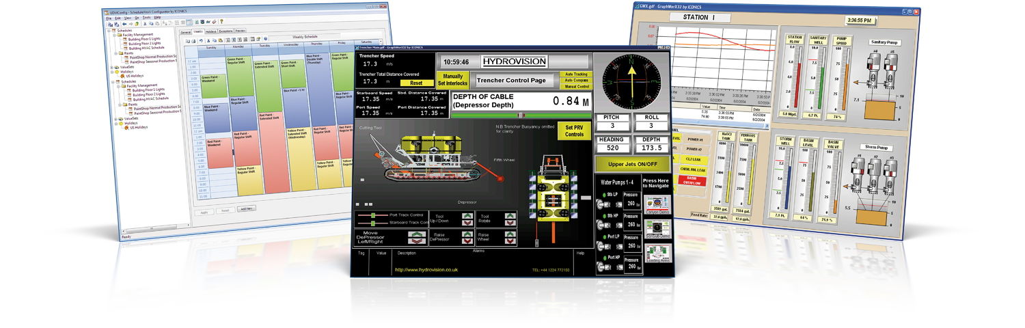Expand the first ValueSets tree node

click(x=112, y=68)
